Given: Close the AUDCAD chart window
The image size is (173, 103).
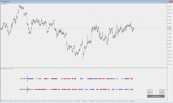Looking at the screenshot, I should pos(171,2).
